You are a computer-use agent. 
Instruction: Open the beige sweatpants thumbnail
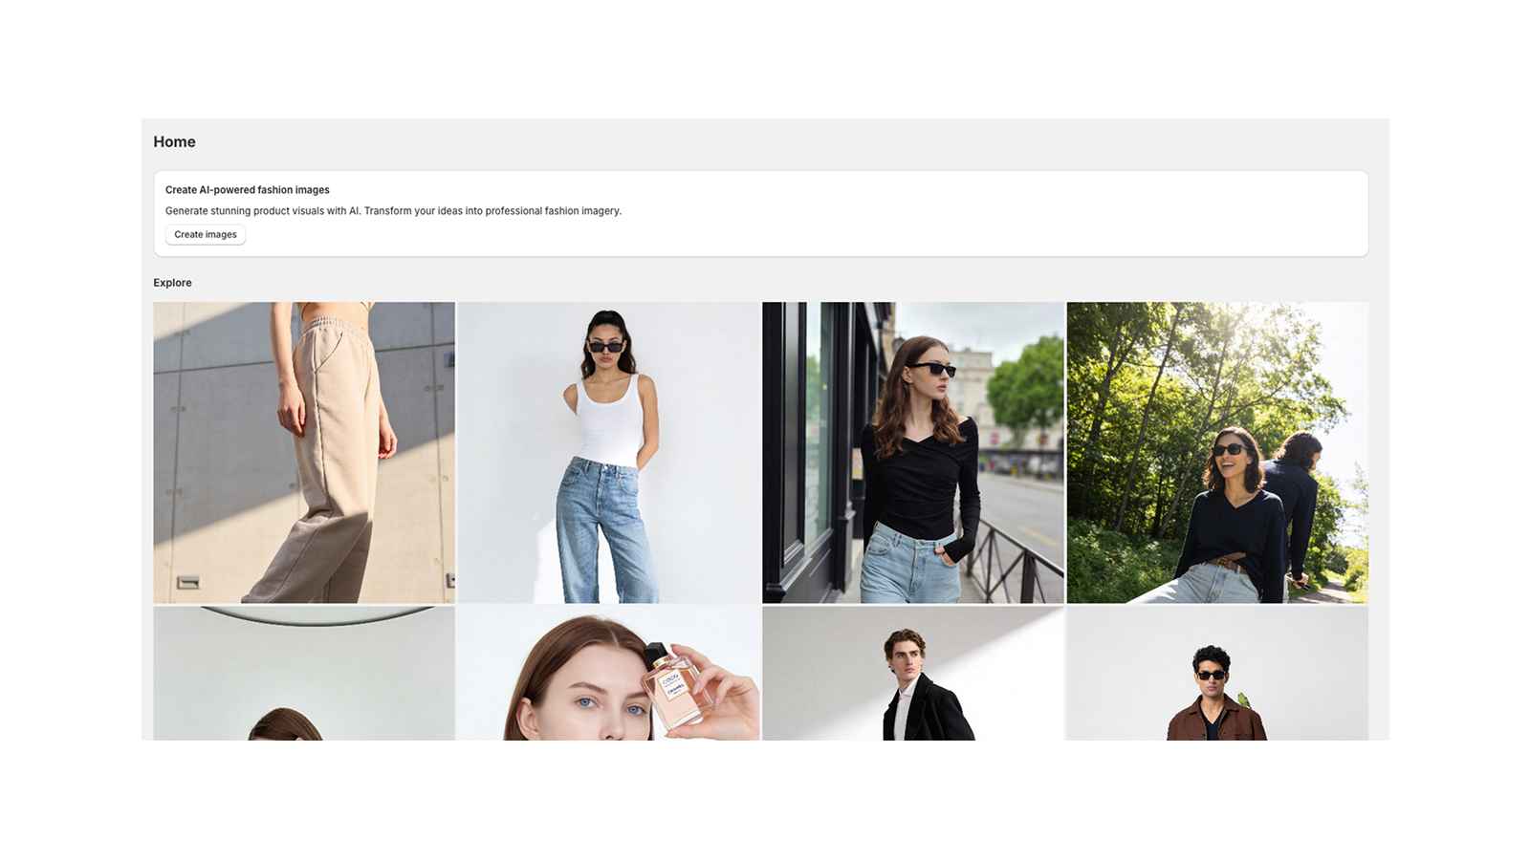pos(304,453)
